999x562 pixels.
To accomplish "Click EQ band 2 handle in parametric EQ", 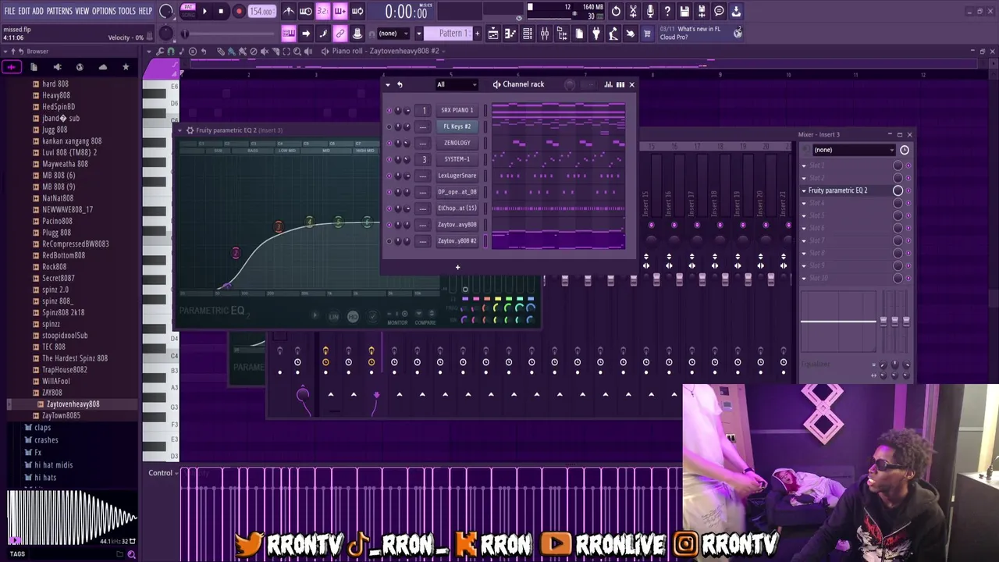I will (236, 253).
